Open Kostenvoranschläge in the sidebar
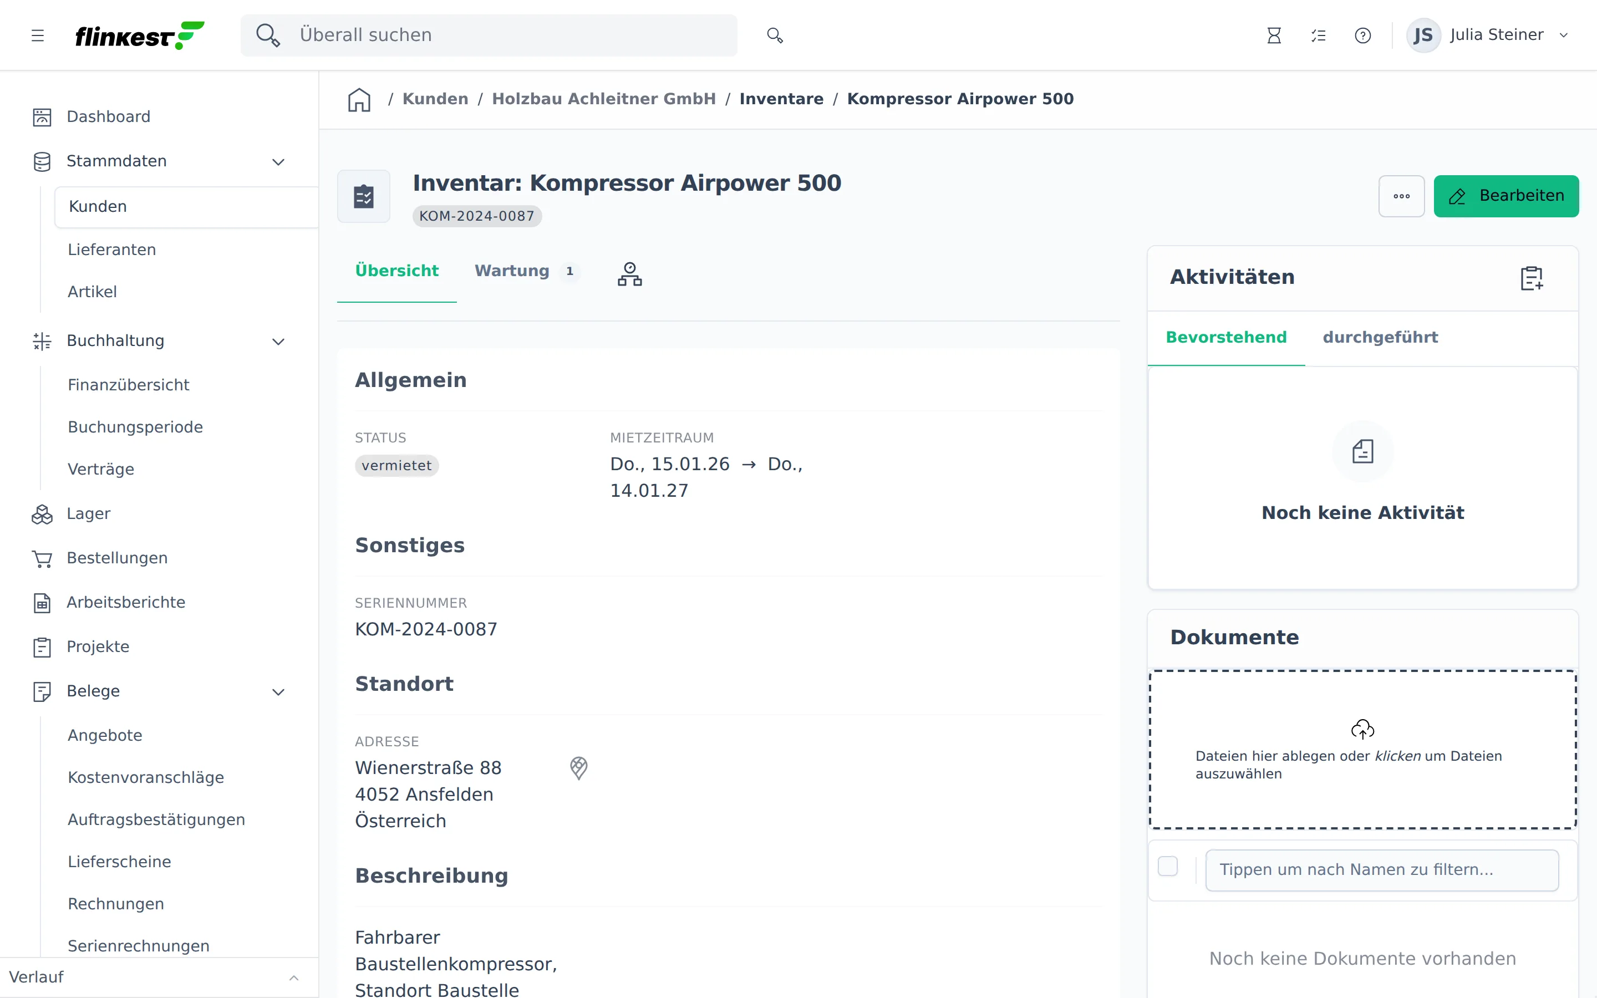Image resolution: width=1597 pixels, height=998 pixels. click(x=146, y=777)
